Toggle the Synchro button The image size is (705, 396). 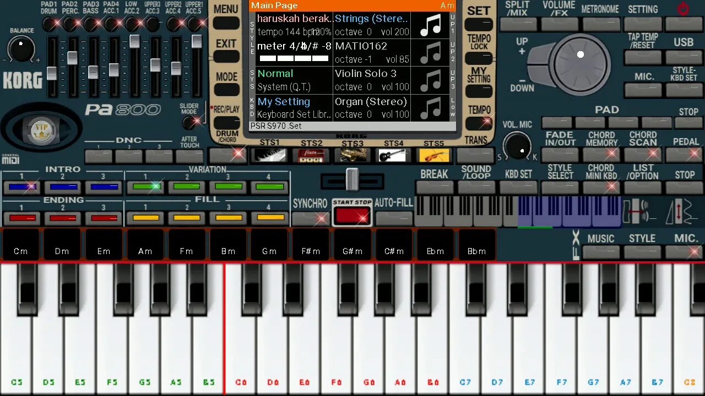pos(310,218)
